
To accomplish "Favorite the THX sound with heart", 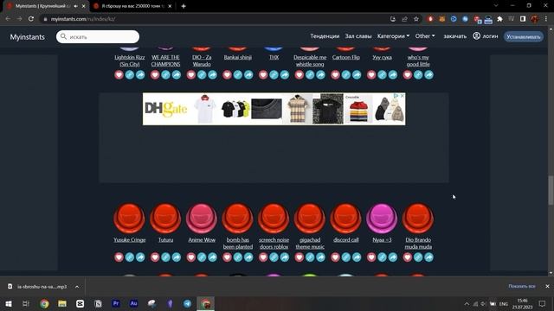I will [263, 75].
